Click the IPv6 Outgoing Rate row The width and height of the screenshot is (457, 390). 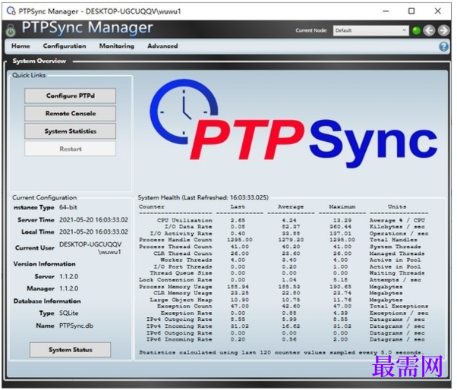[x=284, y=333]
